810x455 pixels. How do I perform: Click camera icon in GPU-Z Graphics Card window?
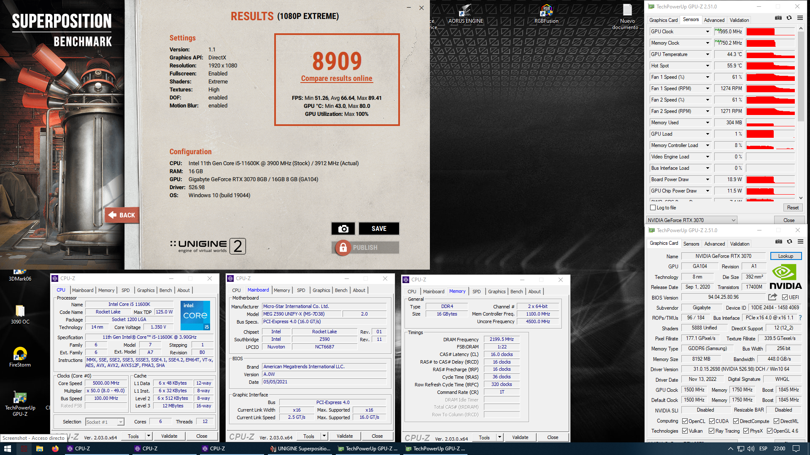[779, 241]
